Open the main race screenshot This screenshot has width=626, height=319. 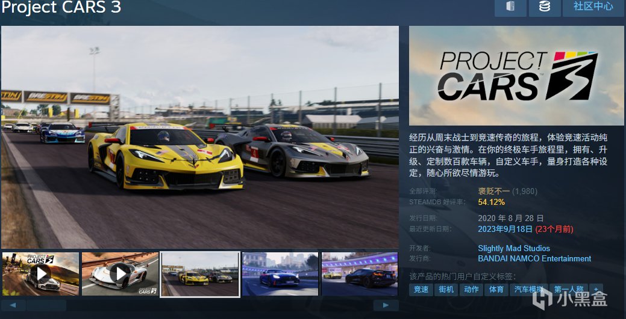pyautogui.click(x=200, y=137)
